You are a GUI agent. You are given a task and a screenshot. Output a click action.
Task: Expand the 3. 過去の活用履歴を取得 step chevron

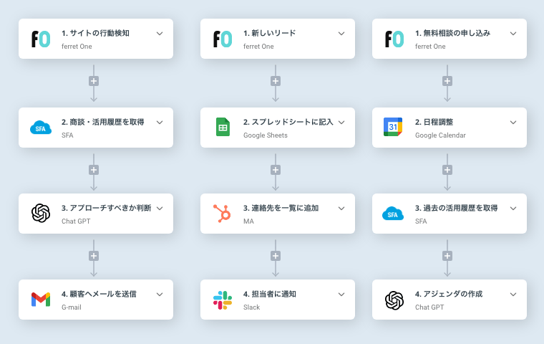[x=513, y=209]
